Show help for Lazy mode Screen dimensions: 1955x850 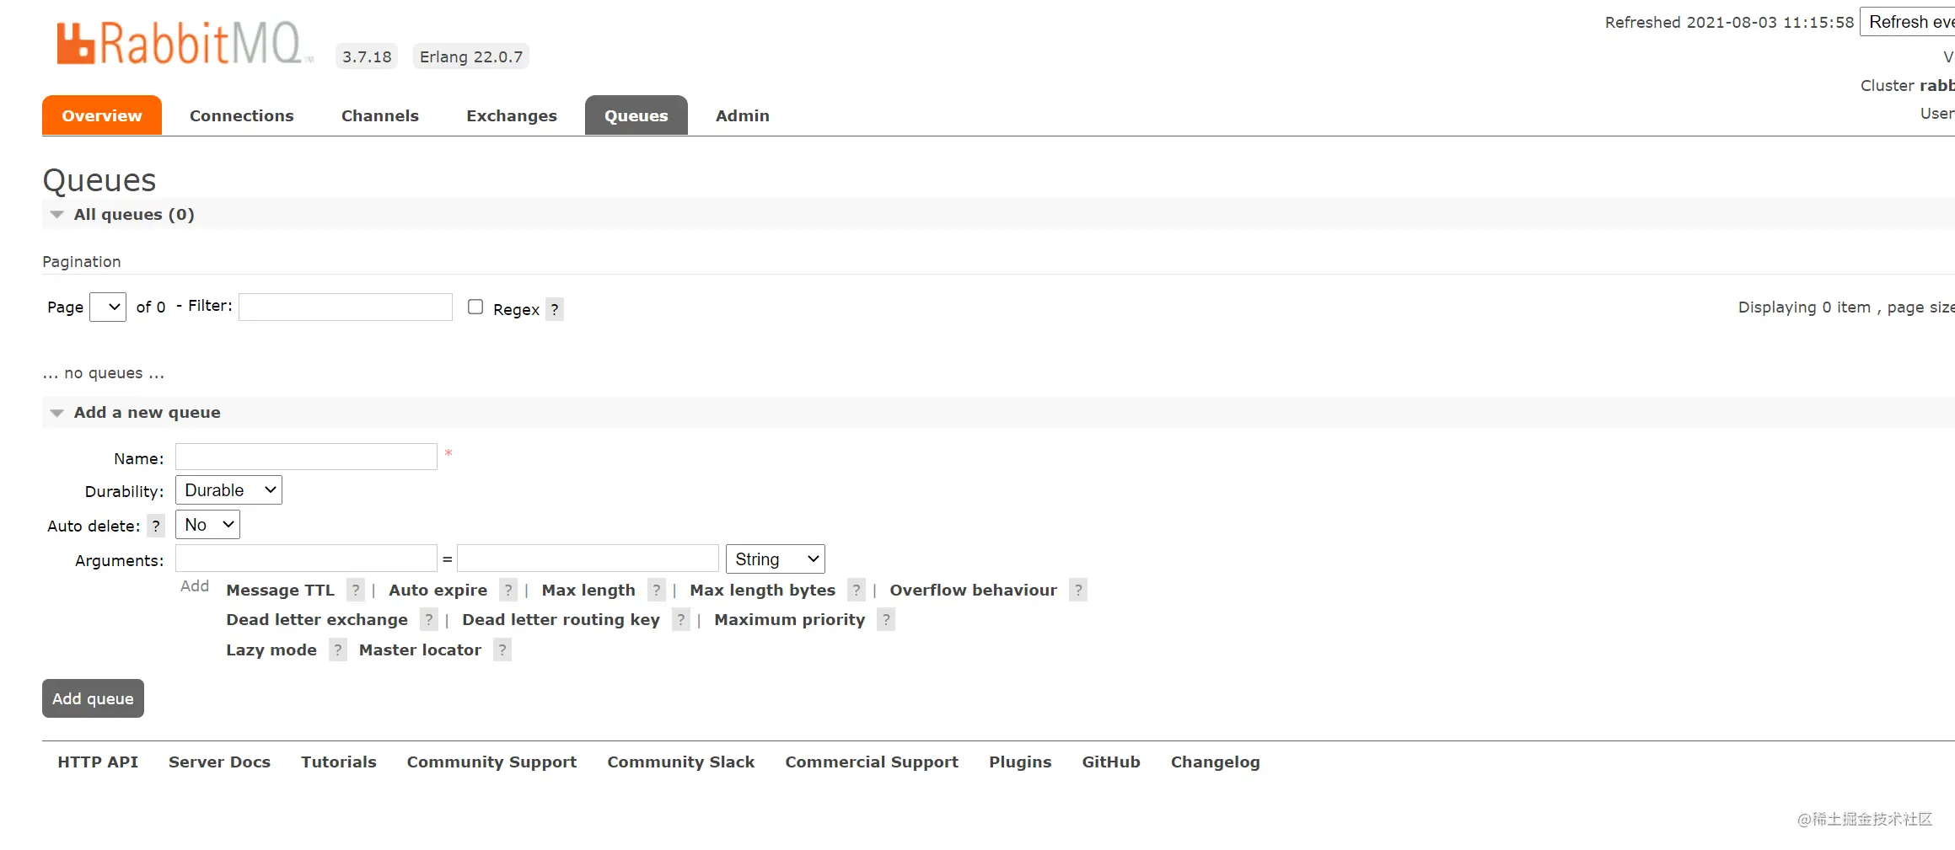(338, 650)
